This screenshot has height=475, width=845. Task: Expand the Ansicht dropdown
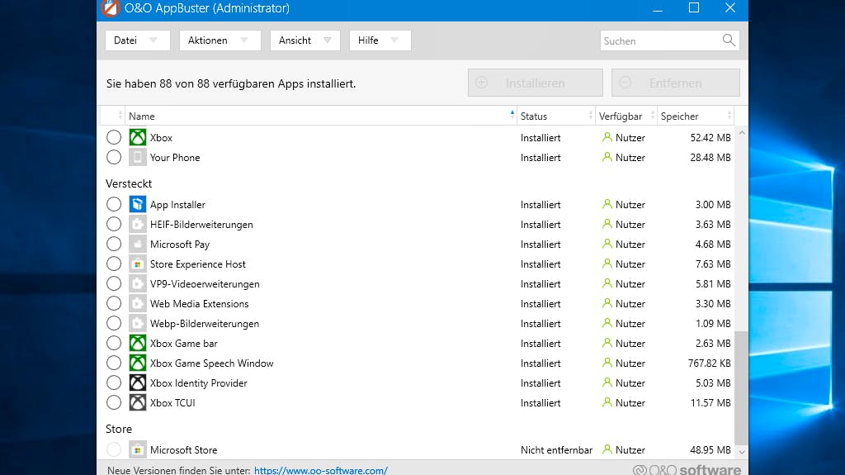[305, 40]
